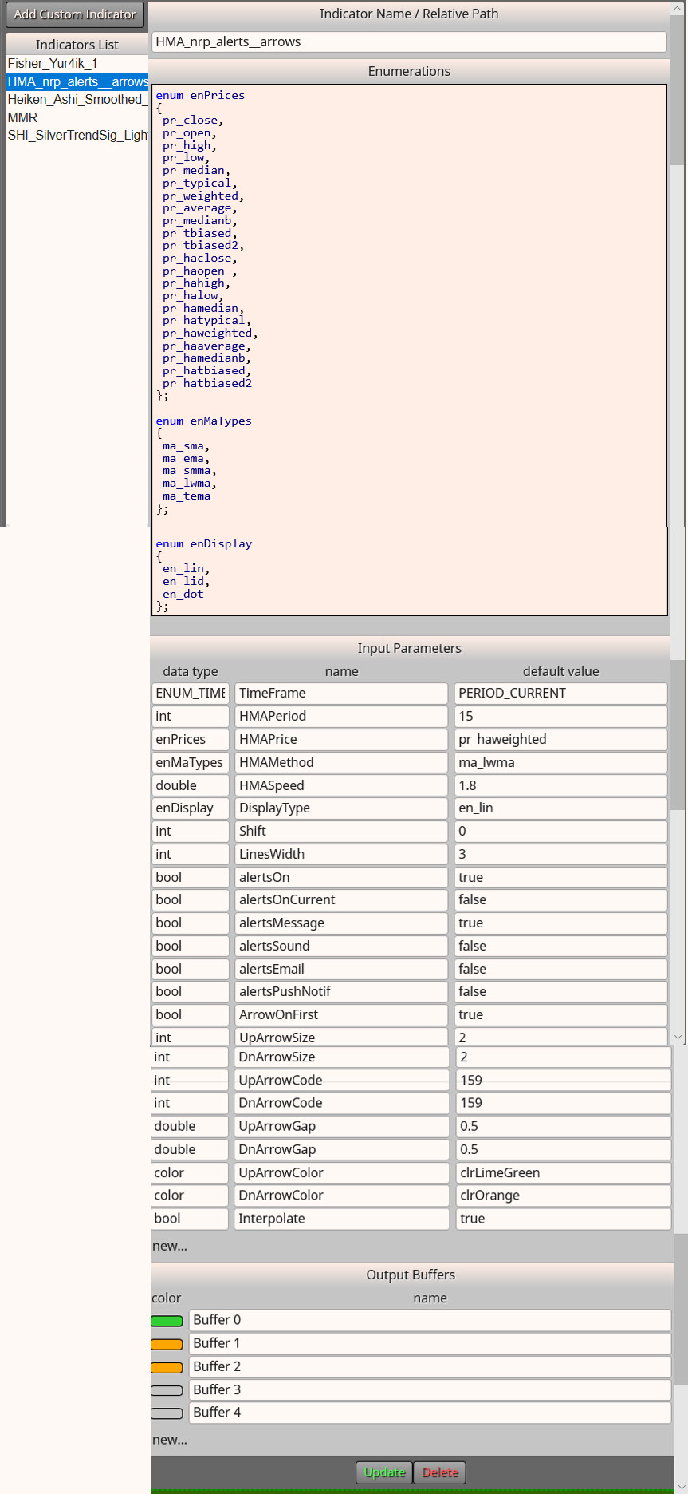This screenshot has height=1494, width=688.
Task: Click inside the Enumerations code editor
Action: [409, 350]
